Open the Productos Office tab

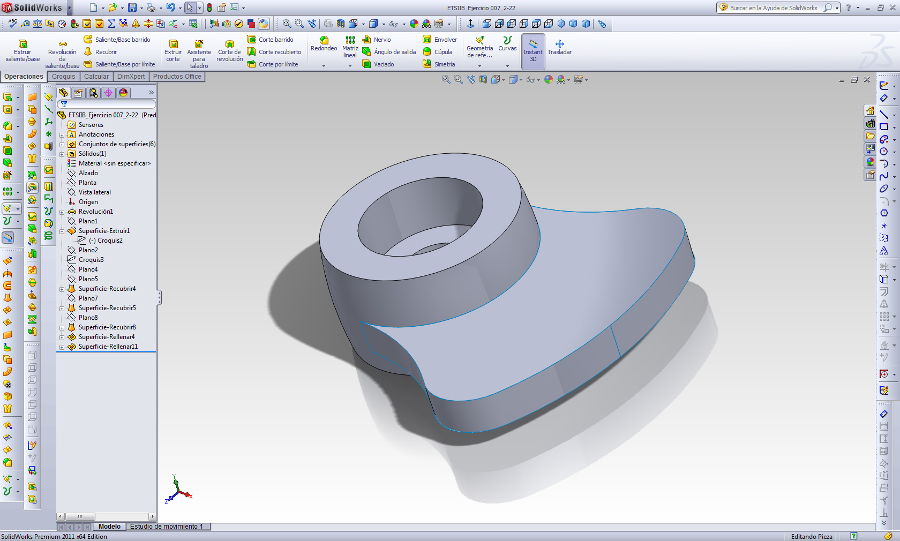(x=177, y=77)
